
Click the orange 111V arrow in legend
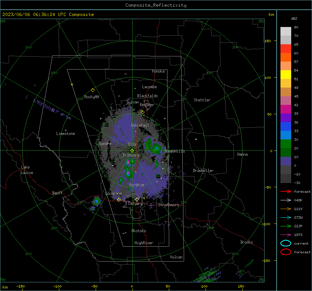pyautogui.click(x=286, y=209)
